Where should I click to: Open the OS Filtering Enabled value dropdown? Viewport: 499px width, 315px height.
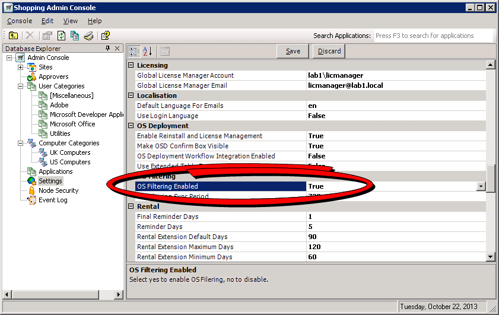pos(481,186)
